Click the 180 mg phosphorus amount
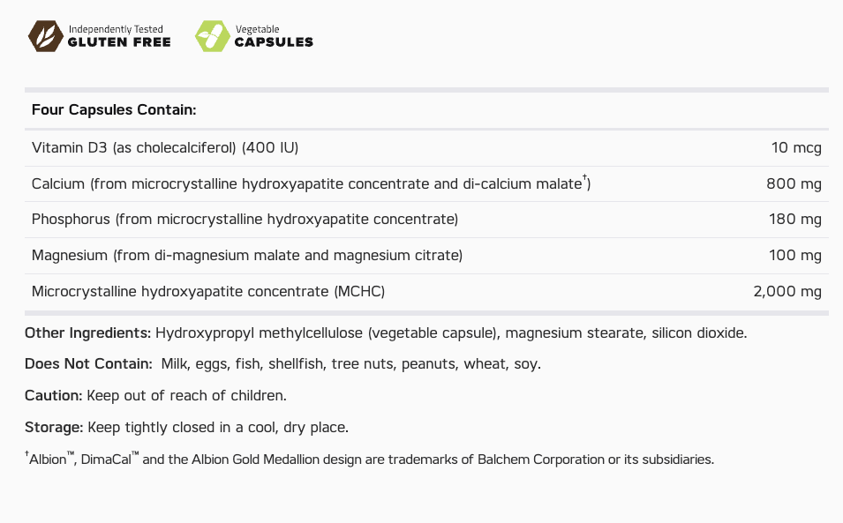843x523 pixels. (x=794, y=219)
